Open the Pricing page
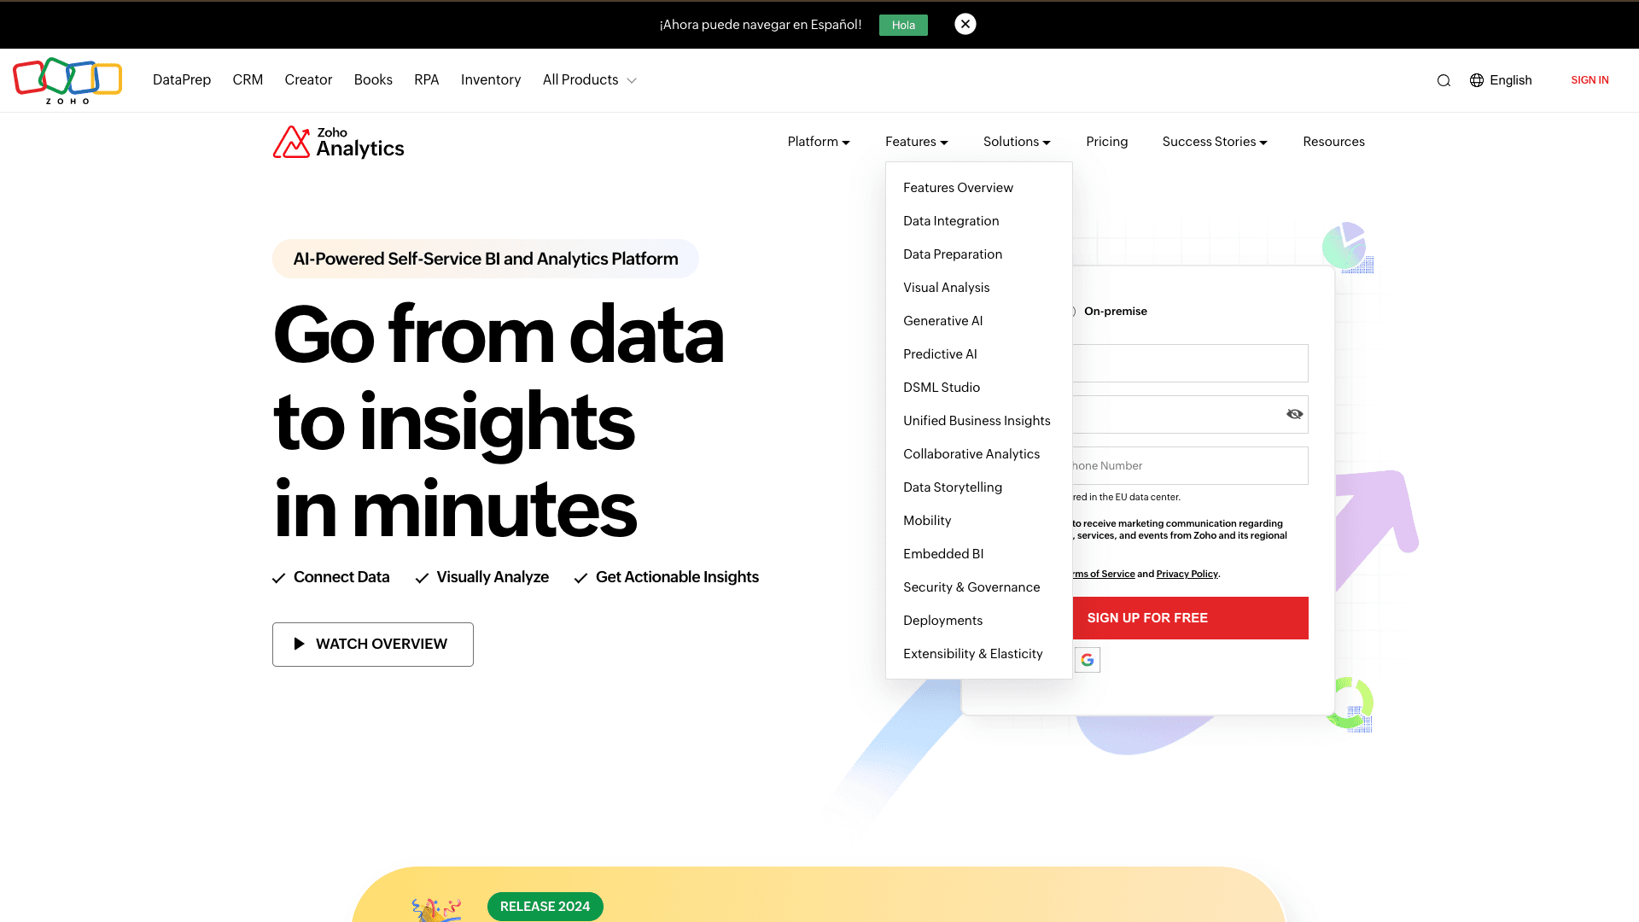This screenshot has height=922, width=1639. [x=1107, y=142]
